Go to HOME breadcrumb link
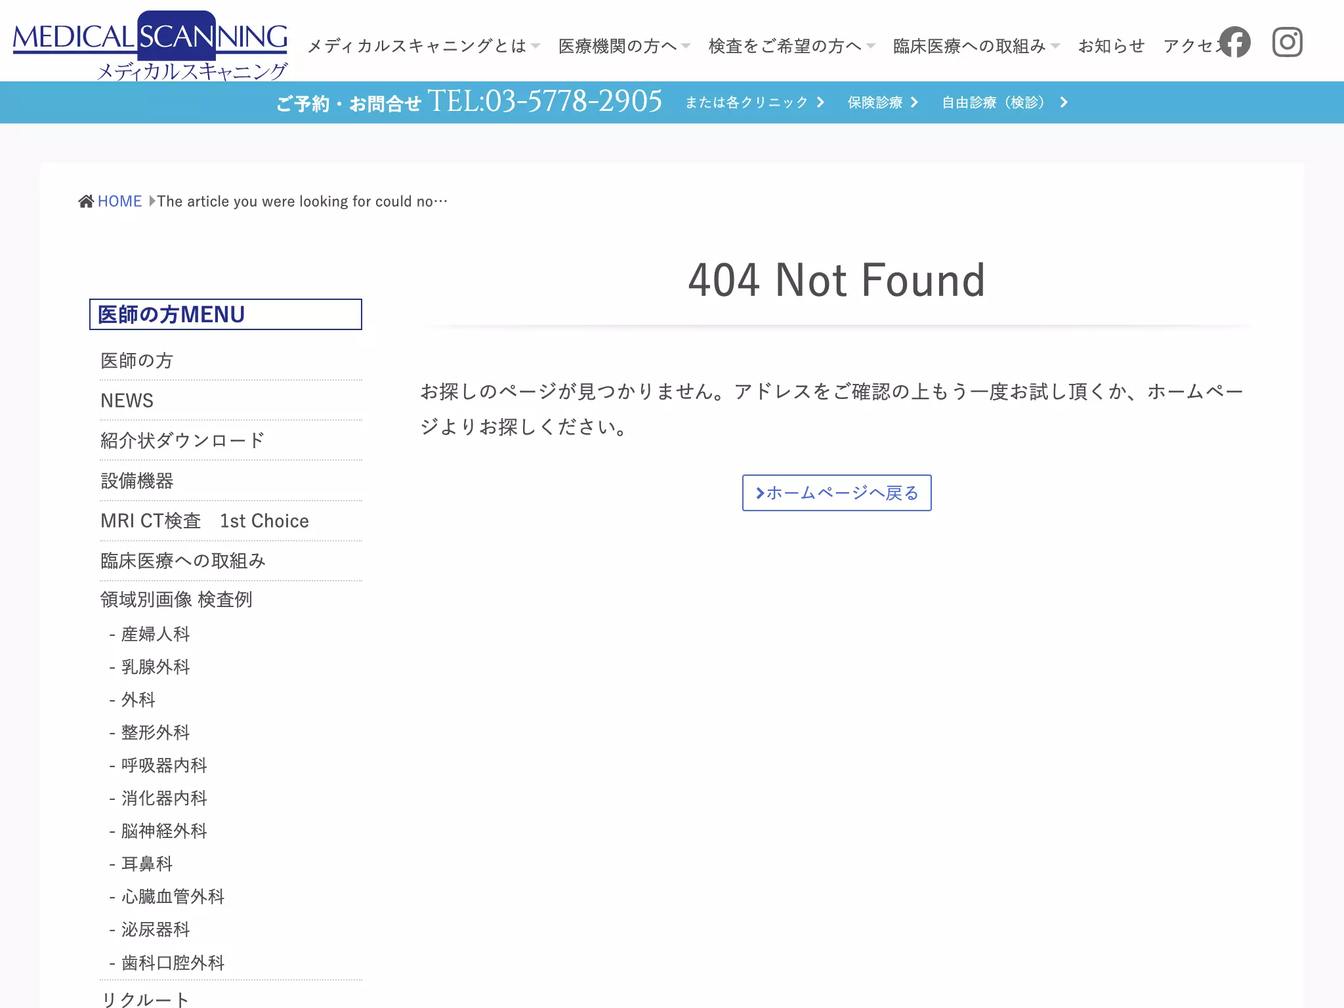The width and height of the screenshot is (1344, 1008). click(119, 201)
